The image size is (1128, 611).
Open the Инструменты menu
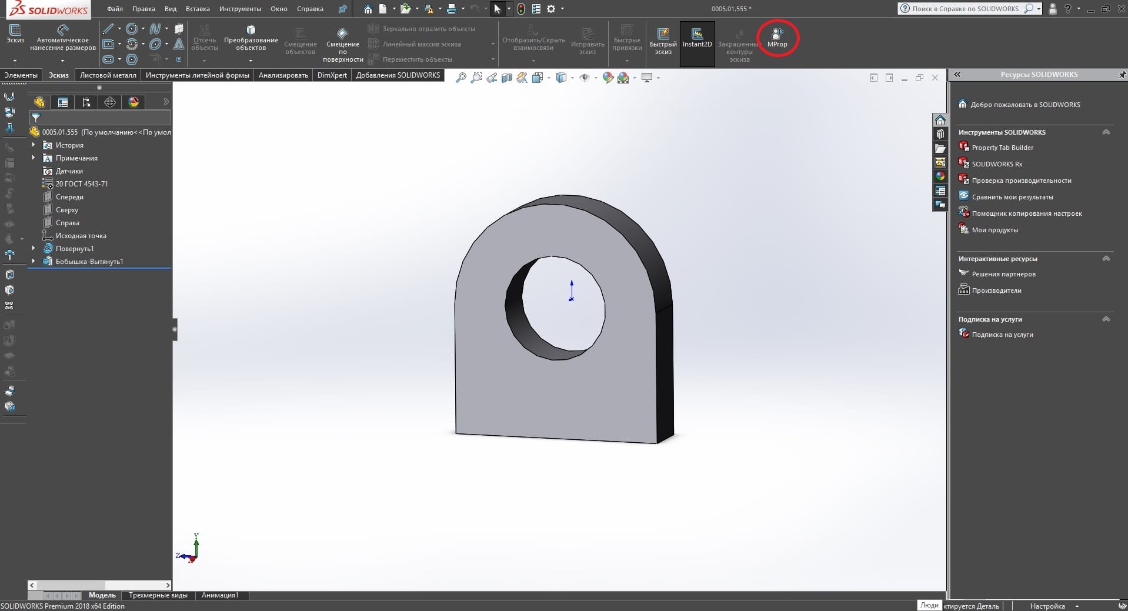coord(240,9)
